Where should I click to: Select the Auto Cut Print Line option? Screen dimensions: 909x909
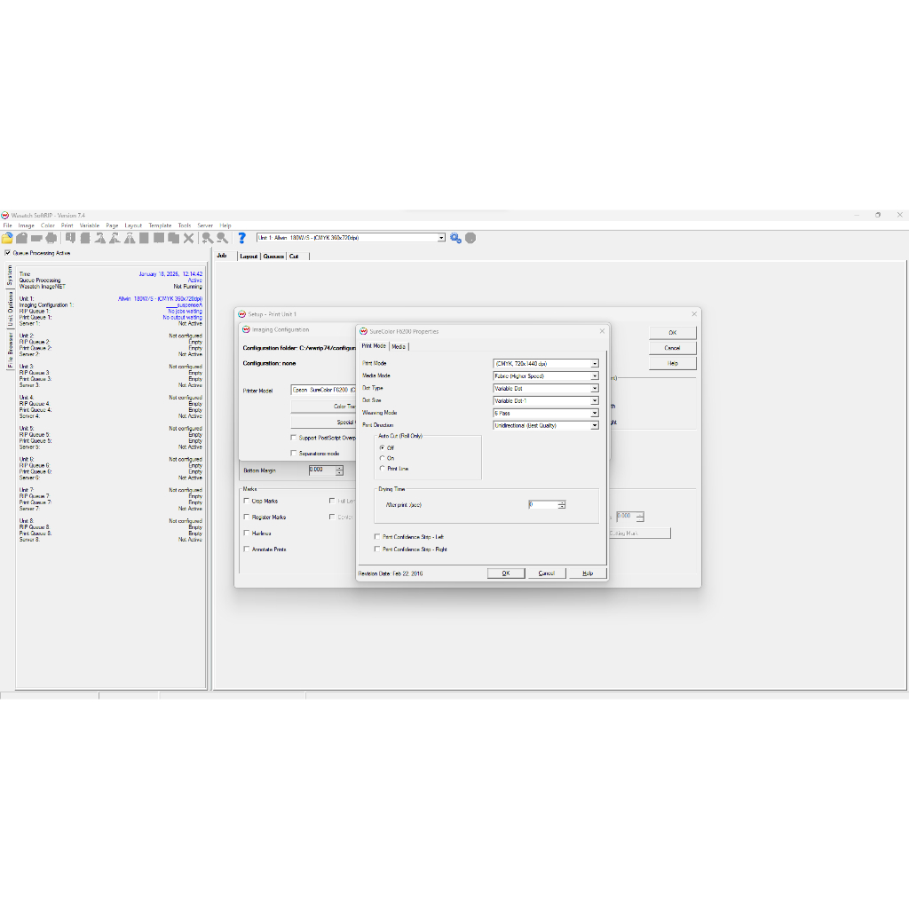click(x=382, y=469)
